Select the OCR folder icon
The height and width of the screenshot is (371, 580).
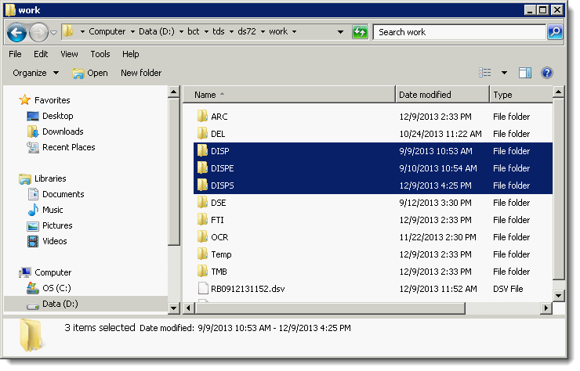pyautogui.click(x=202, y=237)
